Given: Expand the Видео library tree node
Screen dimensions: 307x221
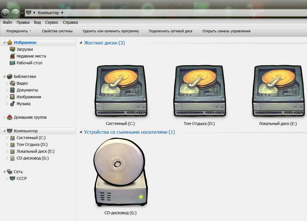Looking at the screenshot, I should (x=8, y=83).
